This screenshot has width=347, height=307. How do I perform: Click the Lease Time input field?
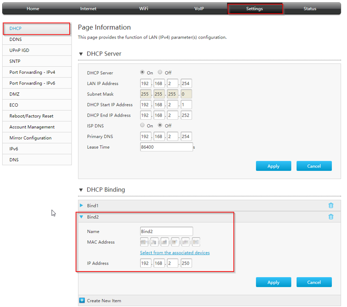pos(166,147)
